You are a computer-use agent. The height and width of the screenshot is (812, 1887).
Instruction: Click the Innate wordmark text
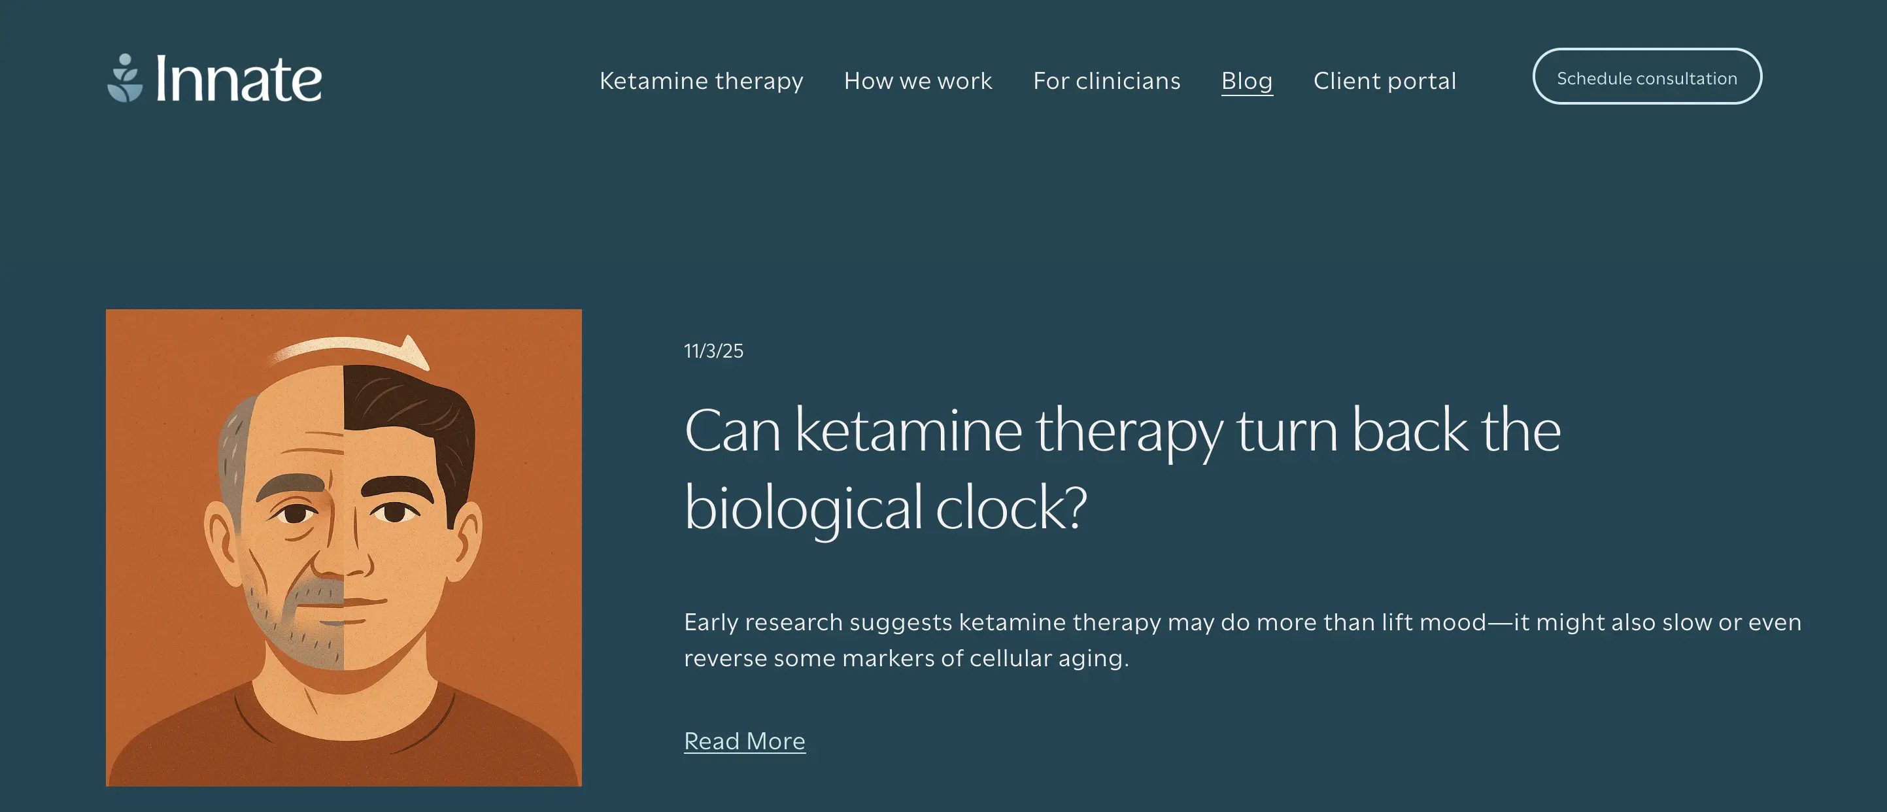click(x=238, y=79)
